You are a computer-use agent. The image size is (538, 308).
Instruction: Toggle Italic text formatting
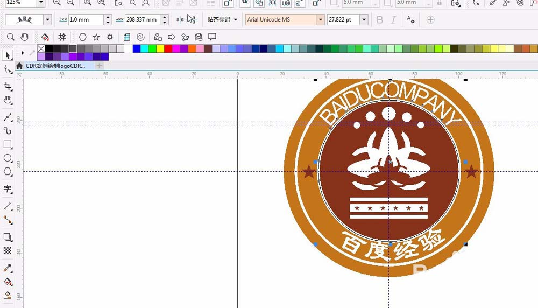pos(393,19)
